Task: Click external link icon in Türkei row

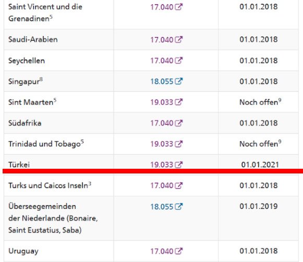Action: coord(178,165)
